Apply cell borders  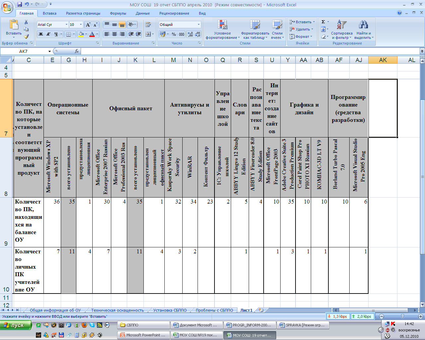pos(68,34)
